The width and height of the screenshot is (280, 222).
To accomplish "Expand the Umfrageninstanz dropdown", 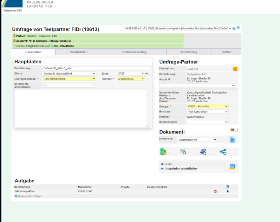I will (69, 79).
